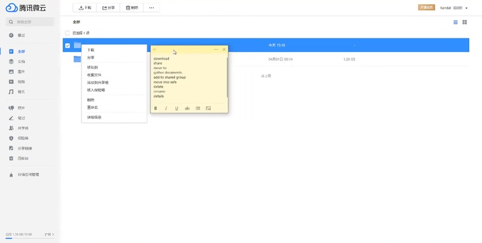Click the Italic icon in sticky note

(166, 108)
